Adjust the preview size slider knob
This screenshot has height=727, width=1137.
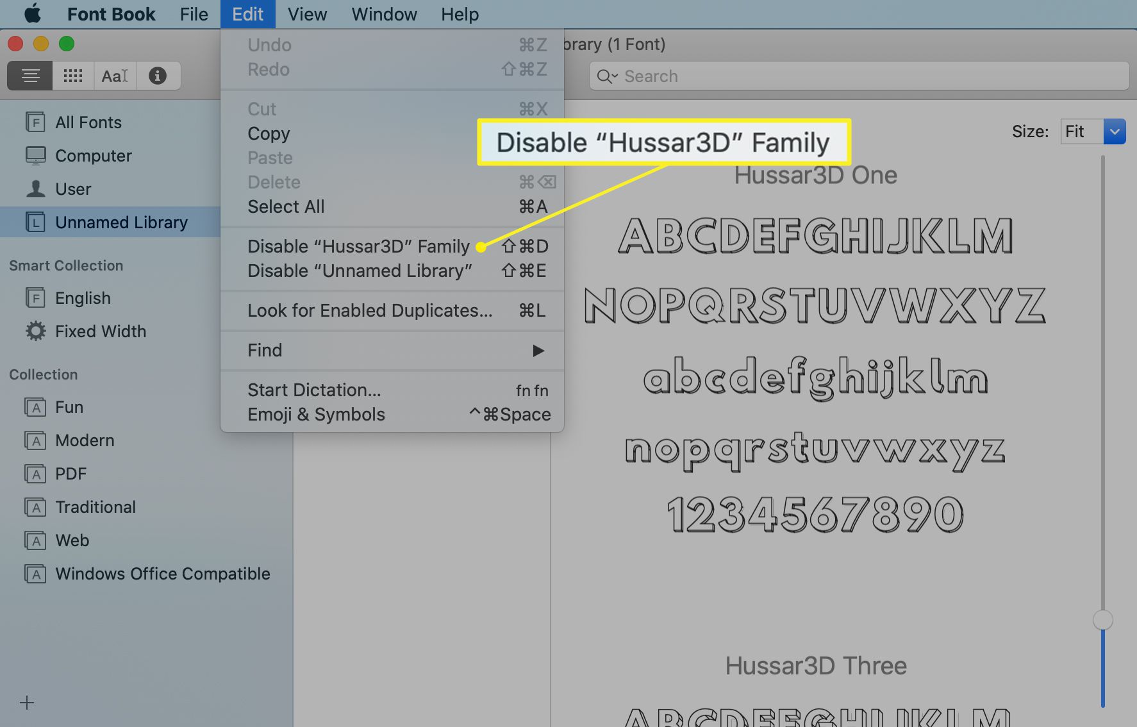pyautogui.click(x=1102, y=620)
